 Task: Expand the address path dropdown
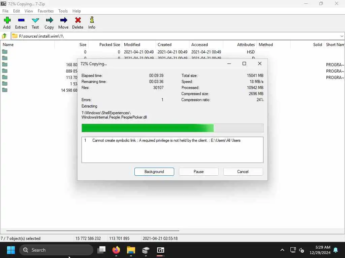click(x=342, y=36)
